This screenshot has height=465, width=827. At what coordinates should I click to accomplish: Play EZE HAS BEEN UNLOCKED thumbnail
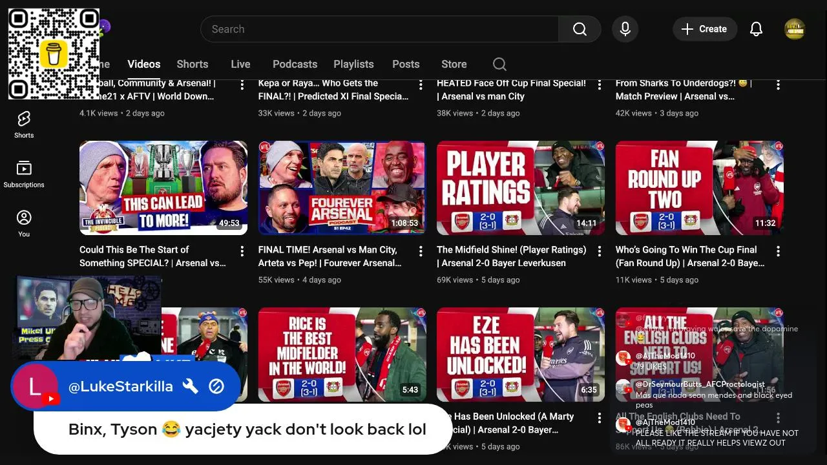521,355
